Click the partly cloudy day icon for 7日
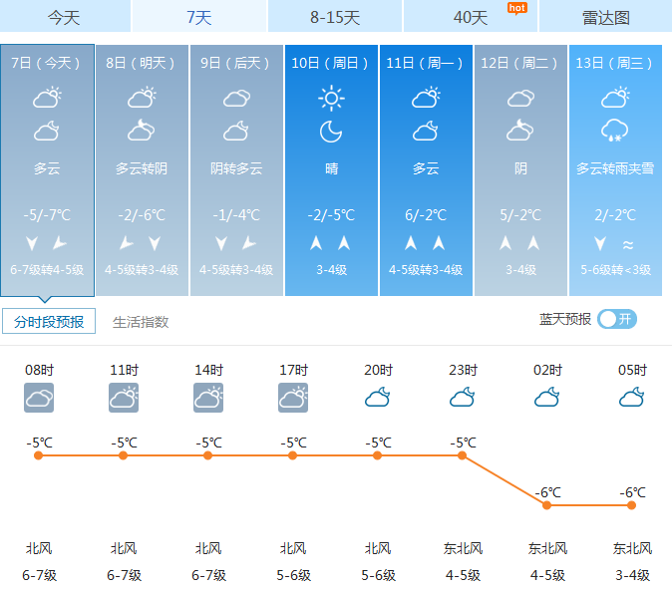Viewport: 672px width, 593px height. tap(47, 98)
